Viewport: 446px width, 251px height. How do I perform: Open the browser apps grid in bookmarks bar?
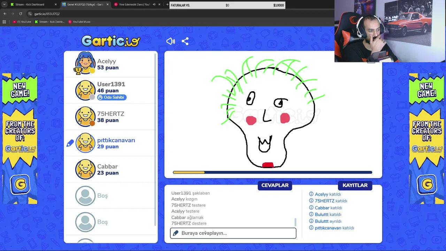tap(4, 22)
